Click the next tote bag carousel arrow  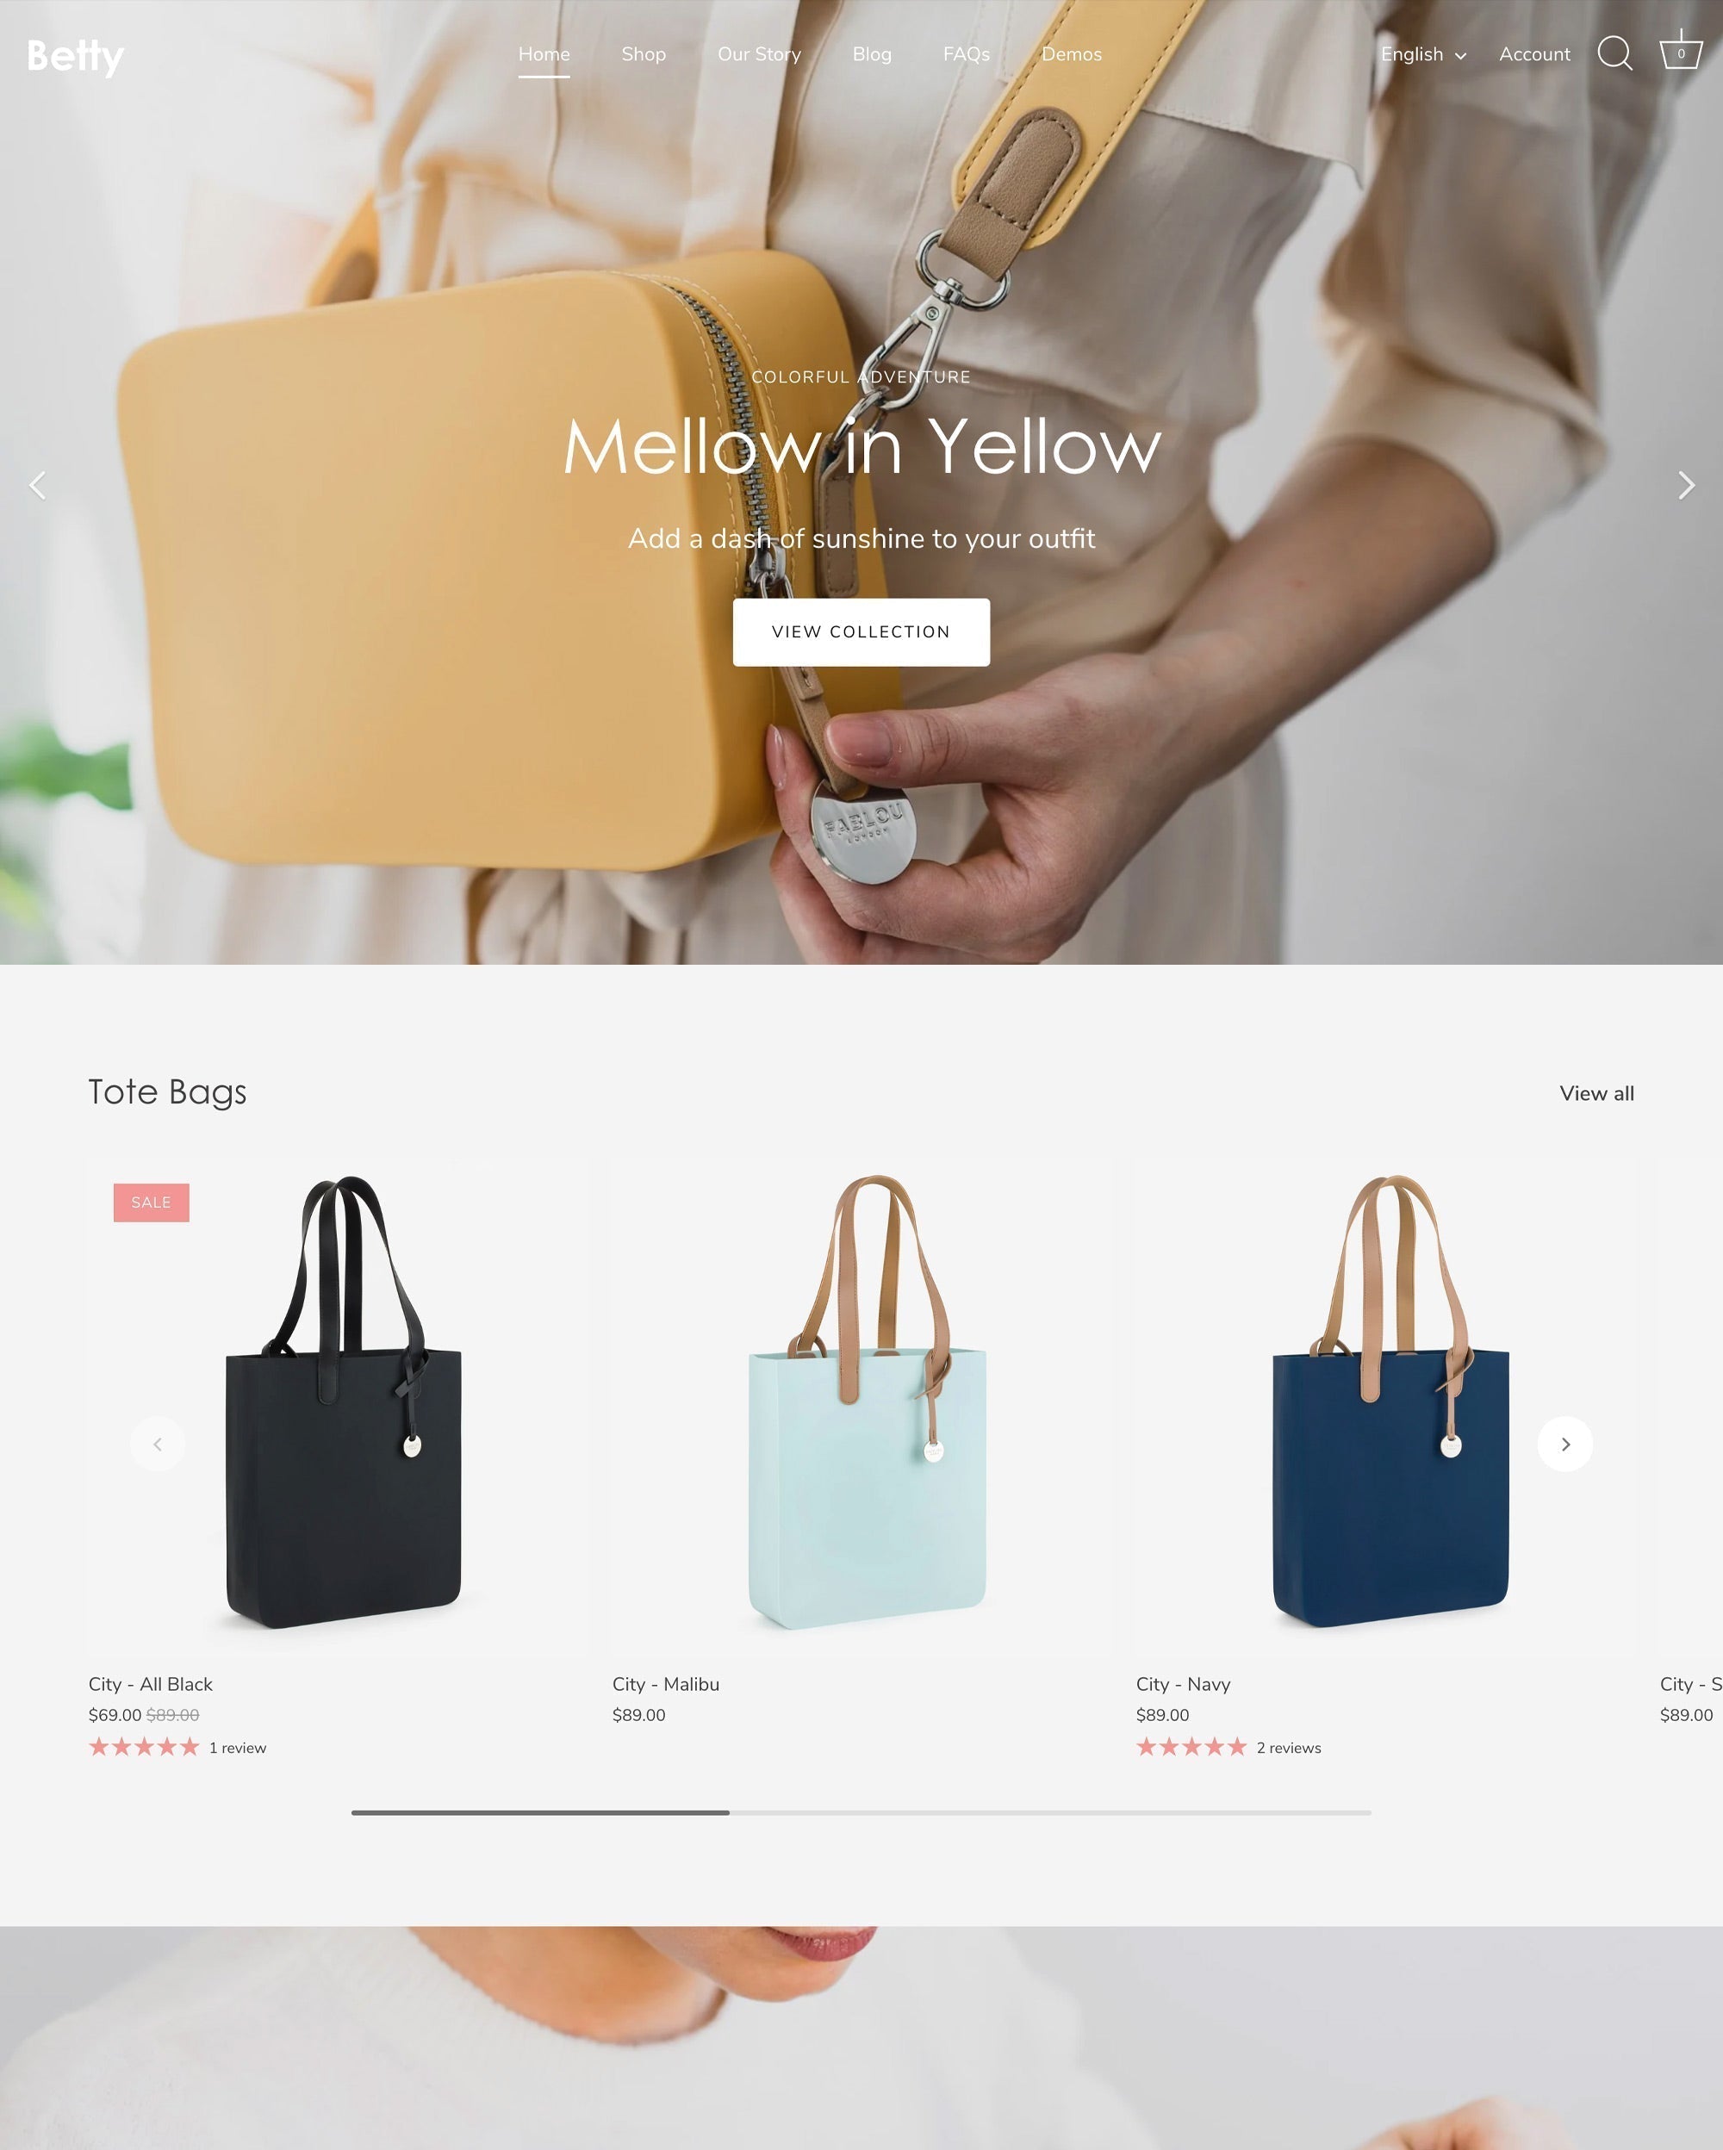pyautogui.click(x=1564, y=1444)
